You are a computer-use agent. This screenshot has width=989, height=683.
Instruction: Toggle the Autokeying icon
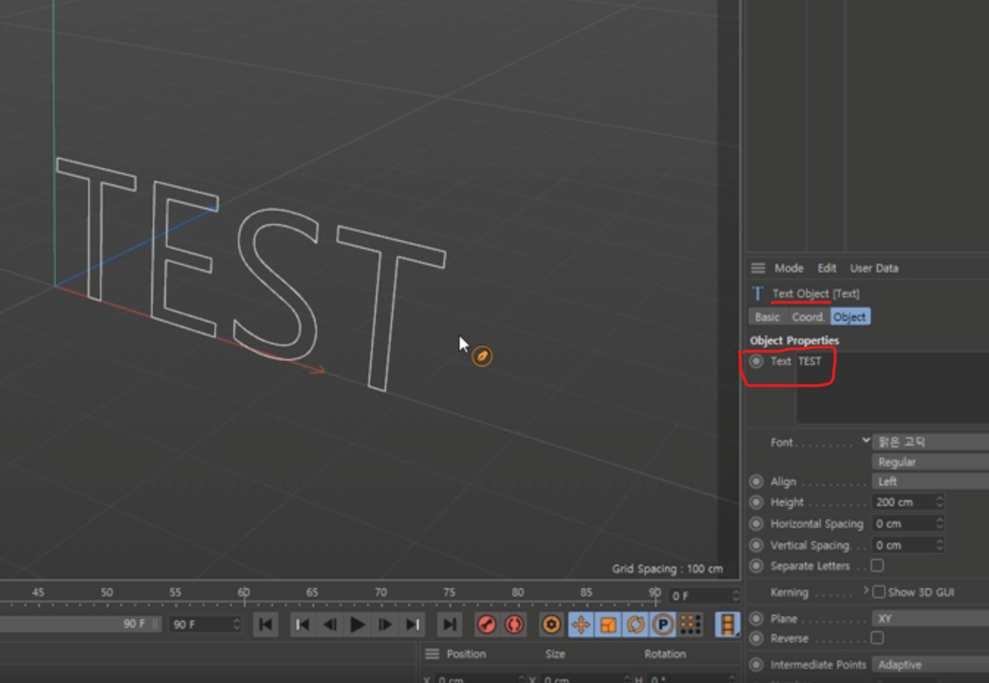pos(514,624)
